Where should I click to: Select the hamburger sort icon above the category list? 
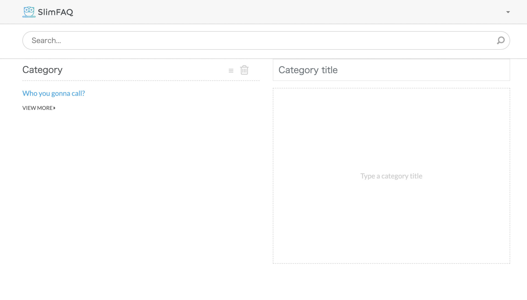coord(231,70)
